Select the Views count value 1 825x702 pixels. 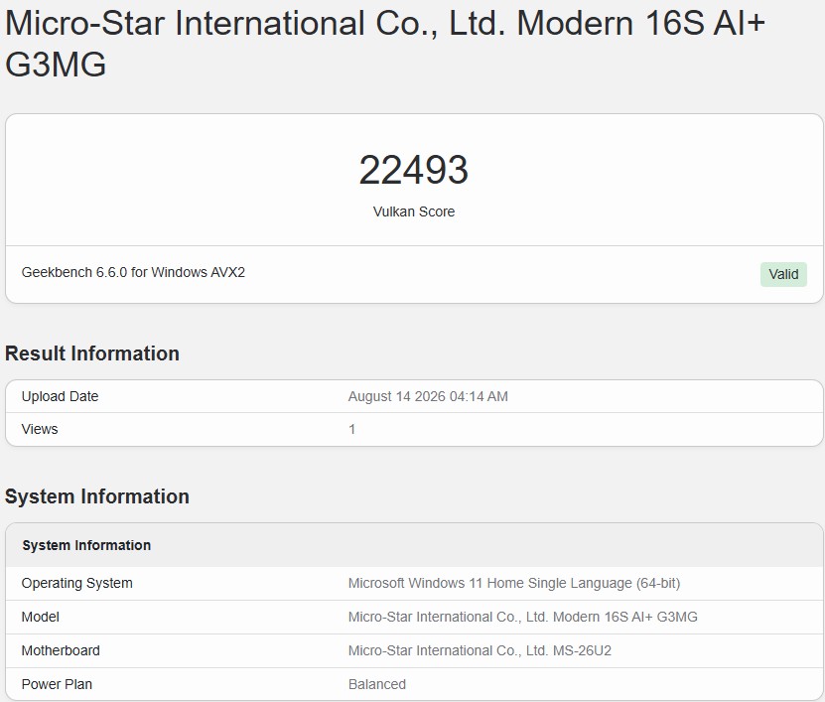pyautogui.click(x=352, y=429)
